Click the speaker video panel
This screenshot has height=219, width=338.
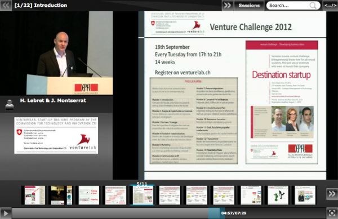(x=56, y=53)
